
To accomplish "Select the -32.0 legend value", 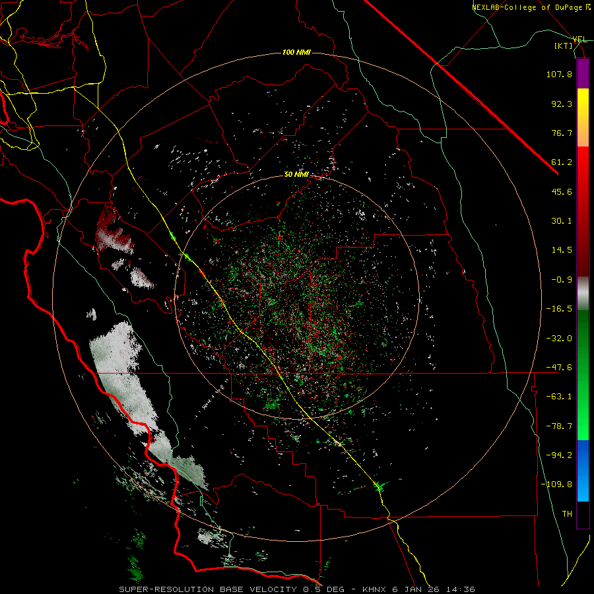I will (x=559, y=339).
